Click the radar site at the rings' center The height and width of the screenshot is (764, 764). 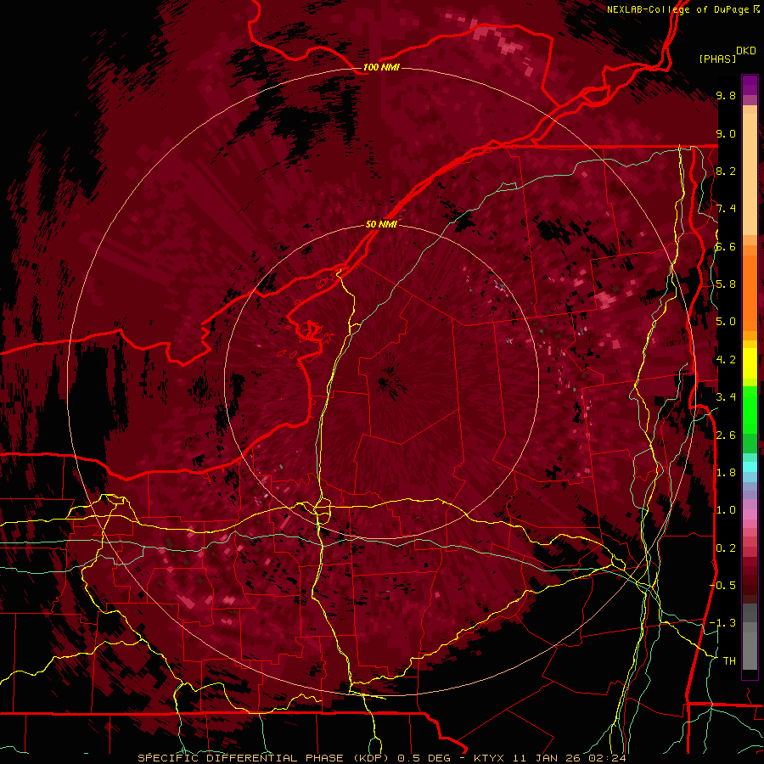point(381,381)
